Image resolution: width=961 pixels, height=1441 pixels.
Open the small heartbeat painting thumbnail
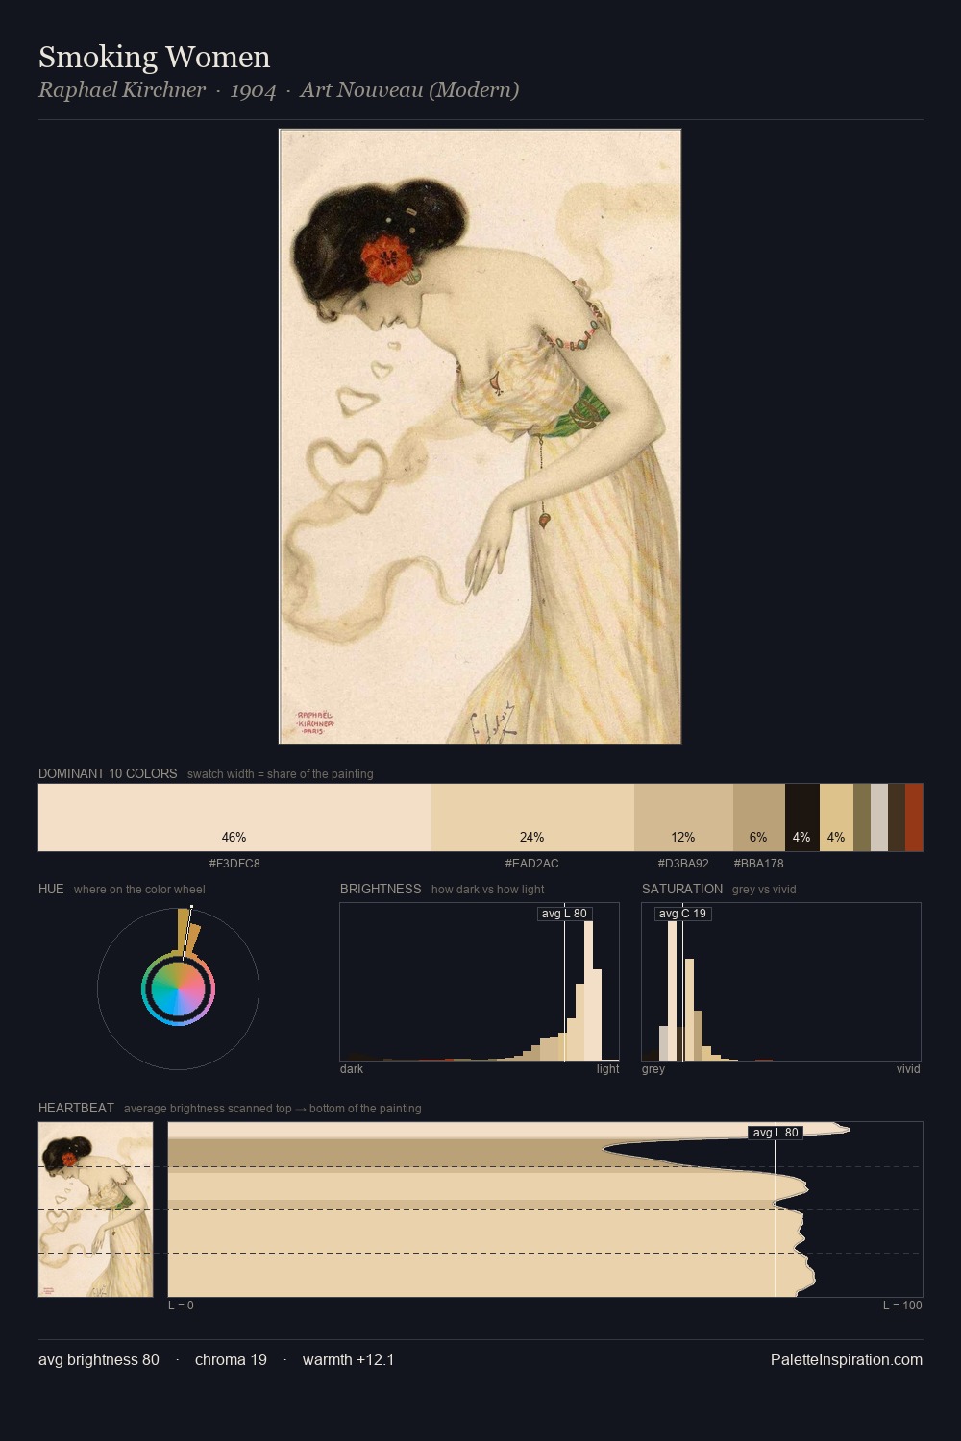(95, 1209)
